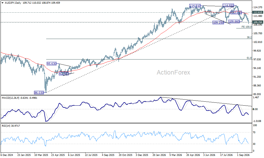Image resolution: width=264 pixels, height=158 pixels.
Task: Click the MACD(12,26,9) indicator label
Action: click(x=10, y=98)
